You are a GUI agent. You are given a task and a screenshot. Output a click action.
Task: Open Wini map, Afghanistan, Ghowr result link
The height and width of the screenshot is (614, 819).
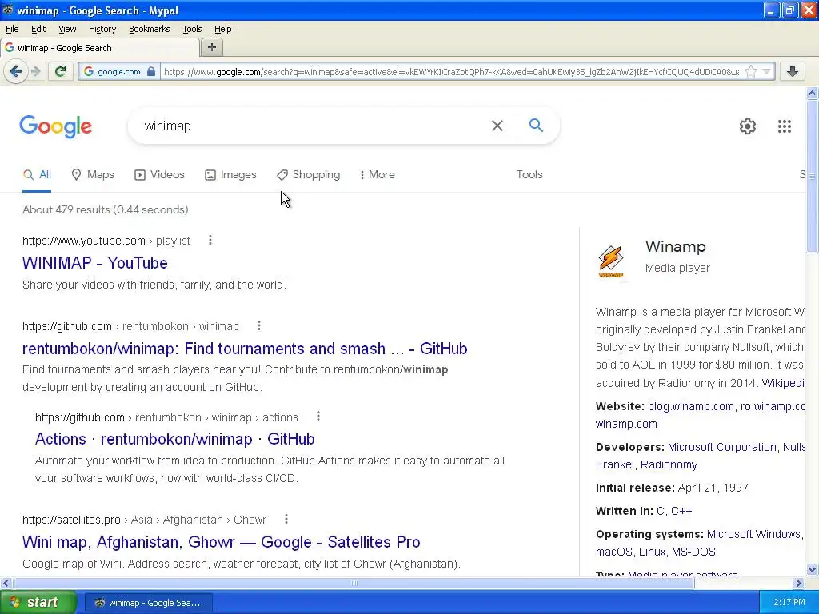pyautogui.click(x=221, y=542)
